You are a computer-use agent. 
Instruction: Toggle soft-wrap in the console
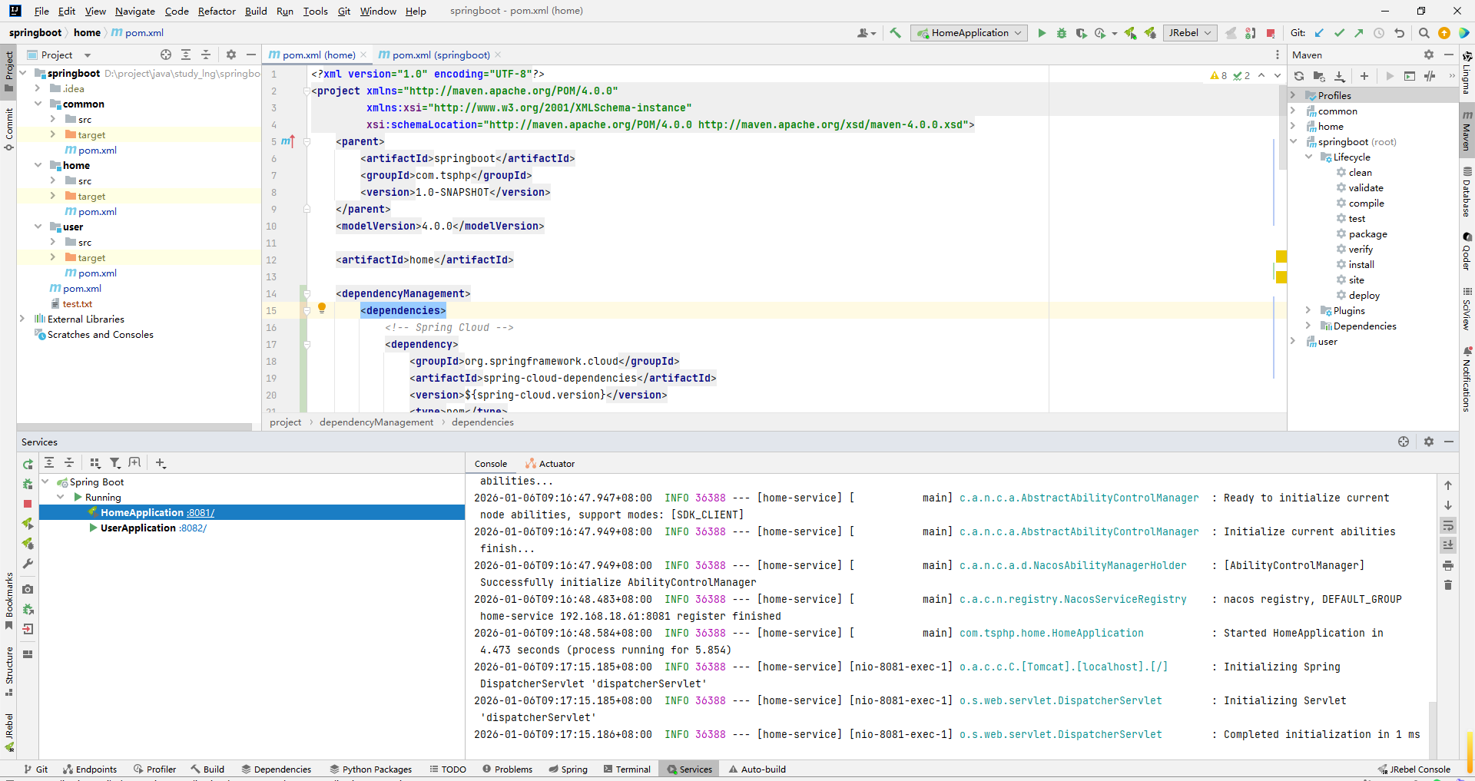click(1448, 525)
